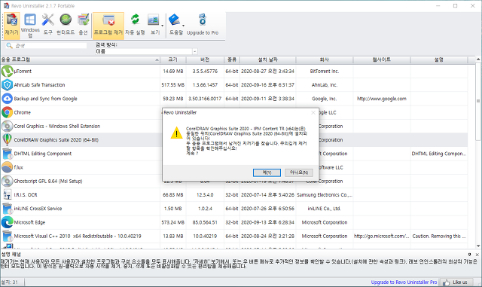Click the Revo Uninstaller title bar icon

pyautogui.click(x=6, y=6)
